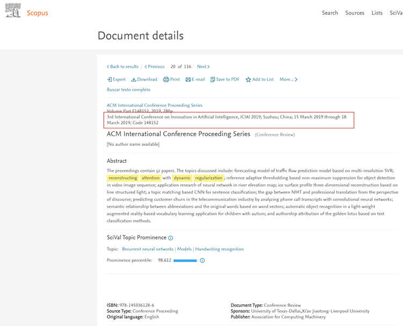Click the 'Abstract' section heading

click(x=117, y=161)
